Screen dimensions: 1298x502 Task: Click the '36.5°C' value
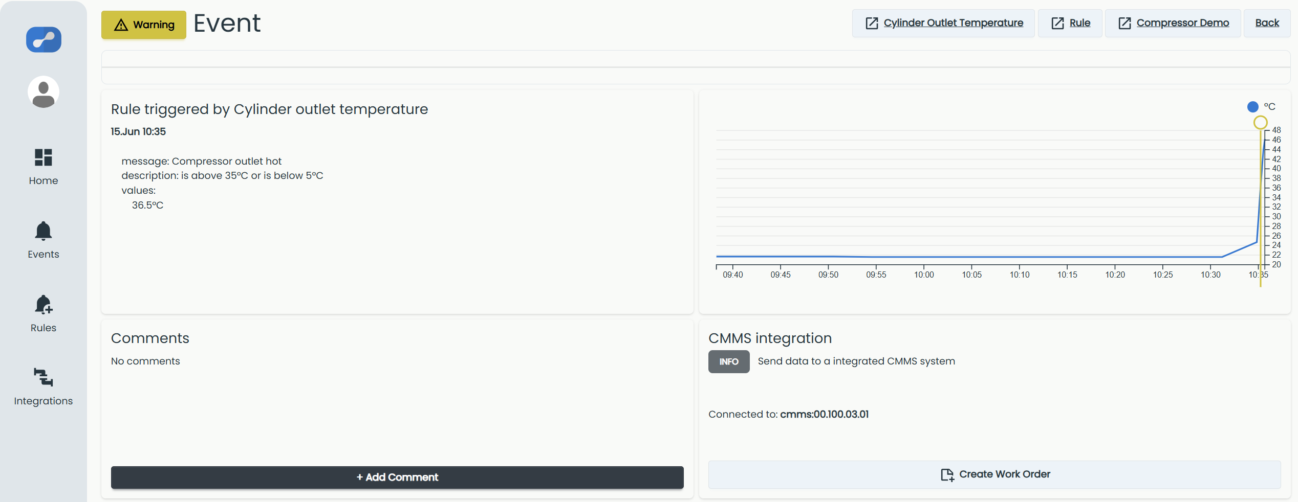pyautogui.click(x=147, y=206)
